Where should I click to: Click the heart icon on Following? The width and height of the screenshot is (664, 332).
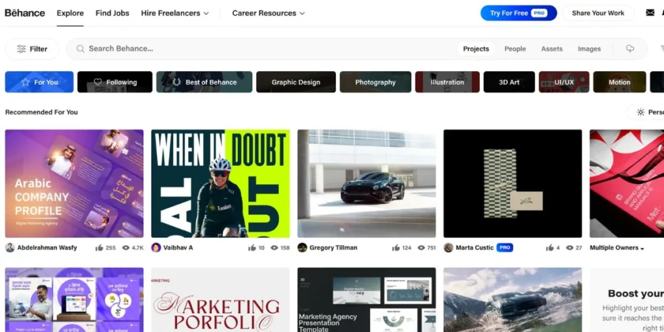[x=98, y=82]
